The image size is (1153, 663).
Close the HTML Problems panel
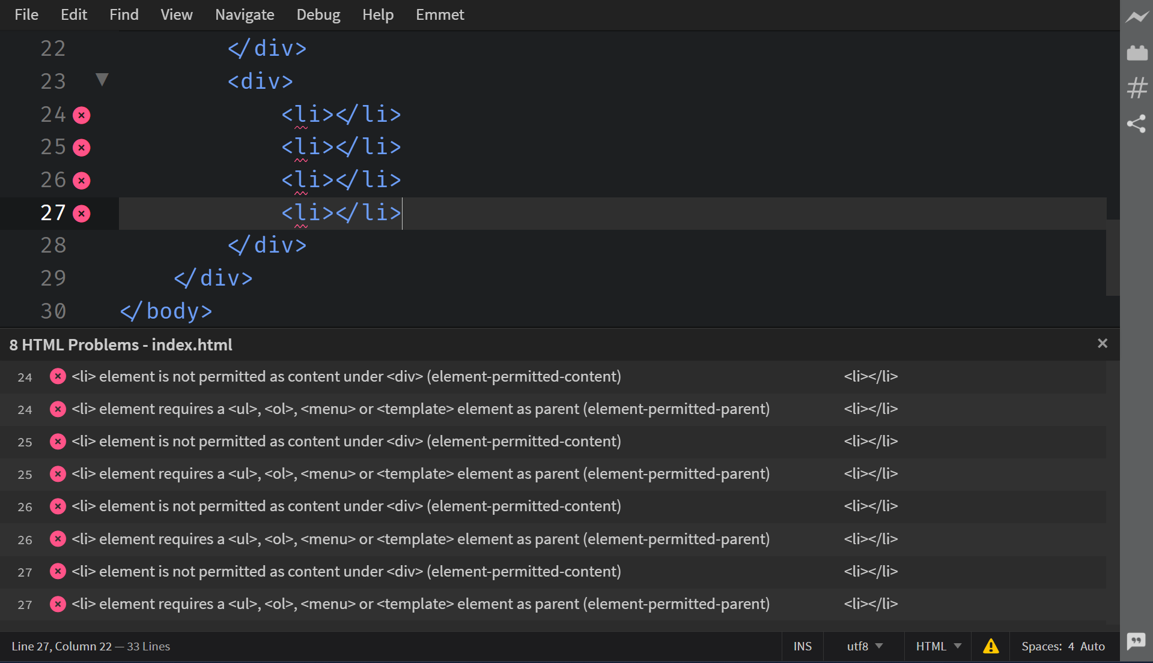coord(1103,344)
